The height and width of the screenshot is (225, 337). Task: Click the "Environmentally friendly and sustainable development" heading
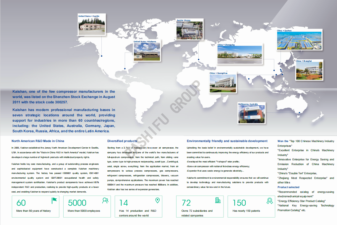[x=227, y=141]
